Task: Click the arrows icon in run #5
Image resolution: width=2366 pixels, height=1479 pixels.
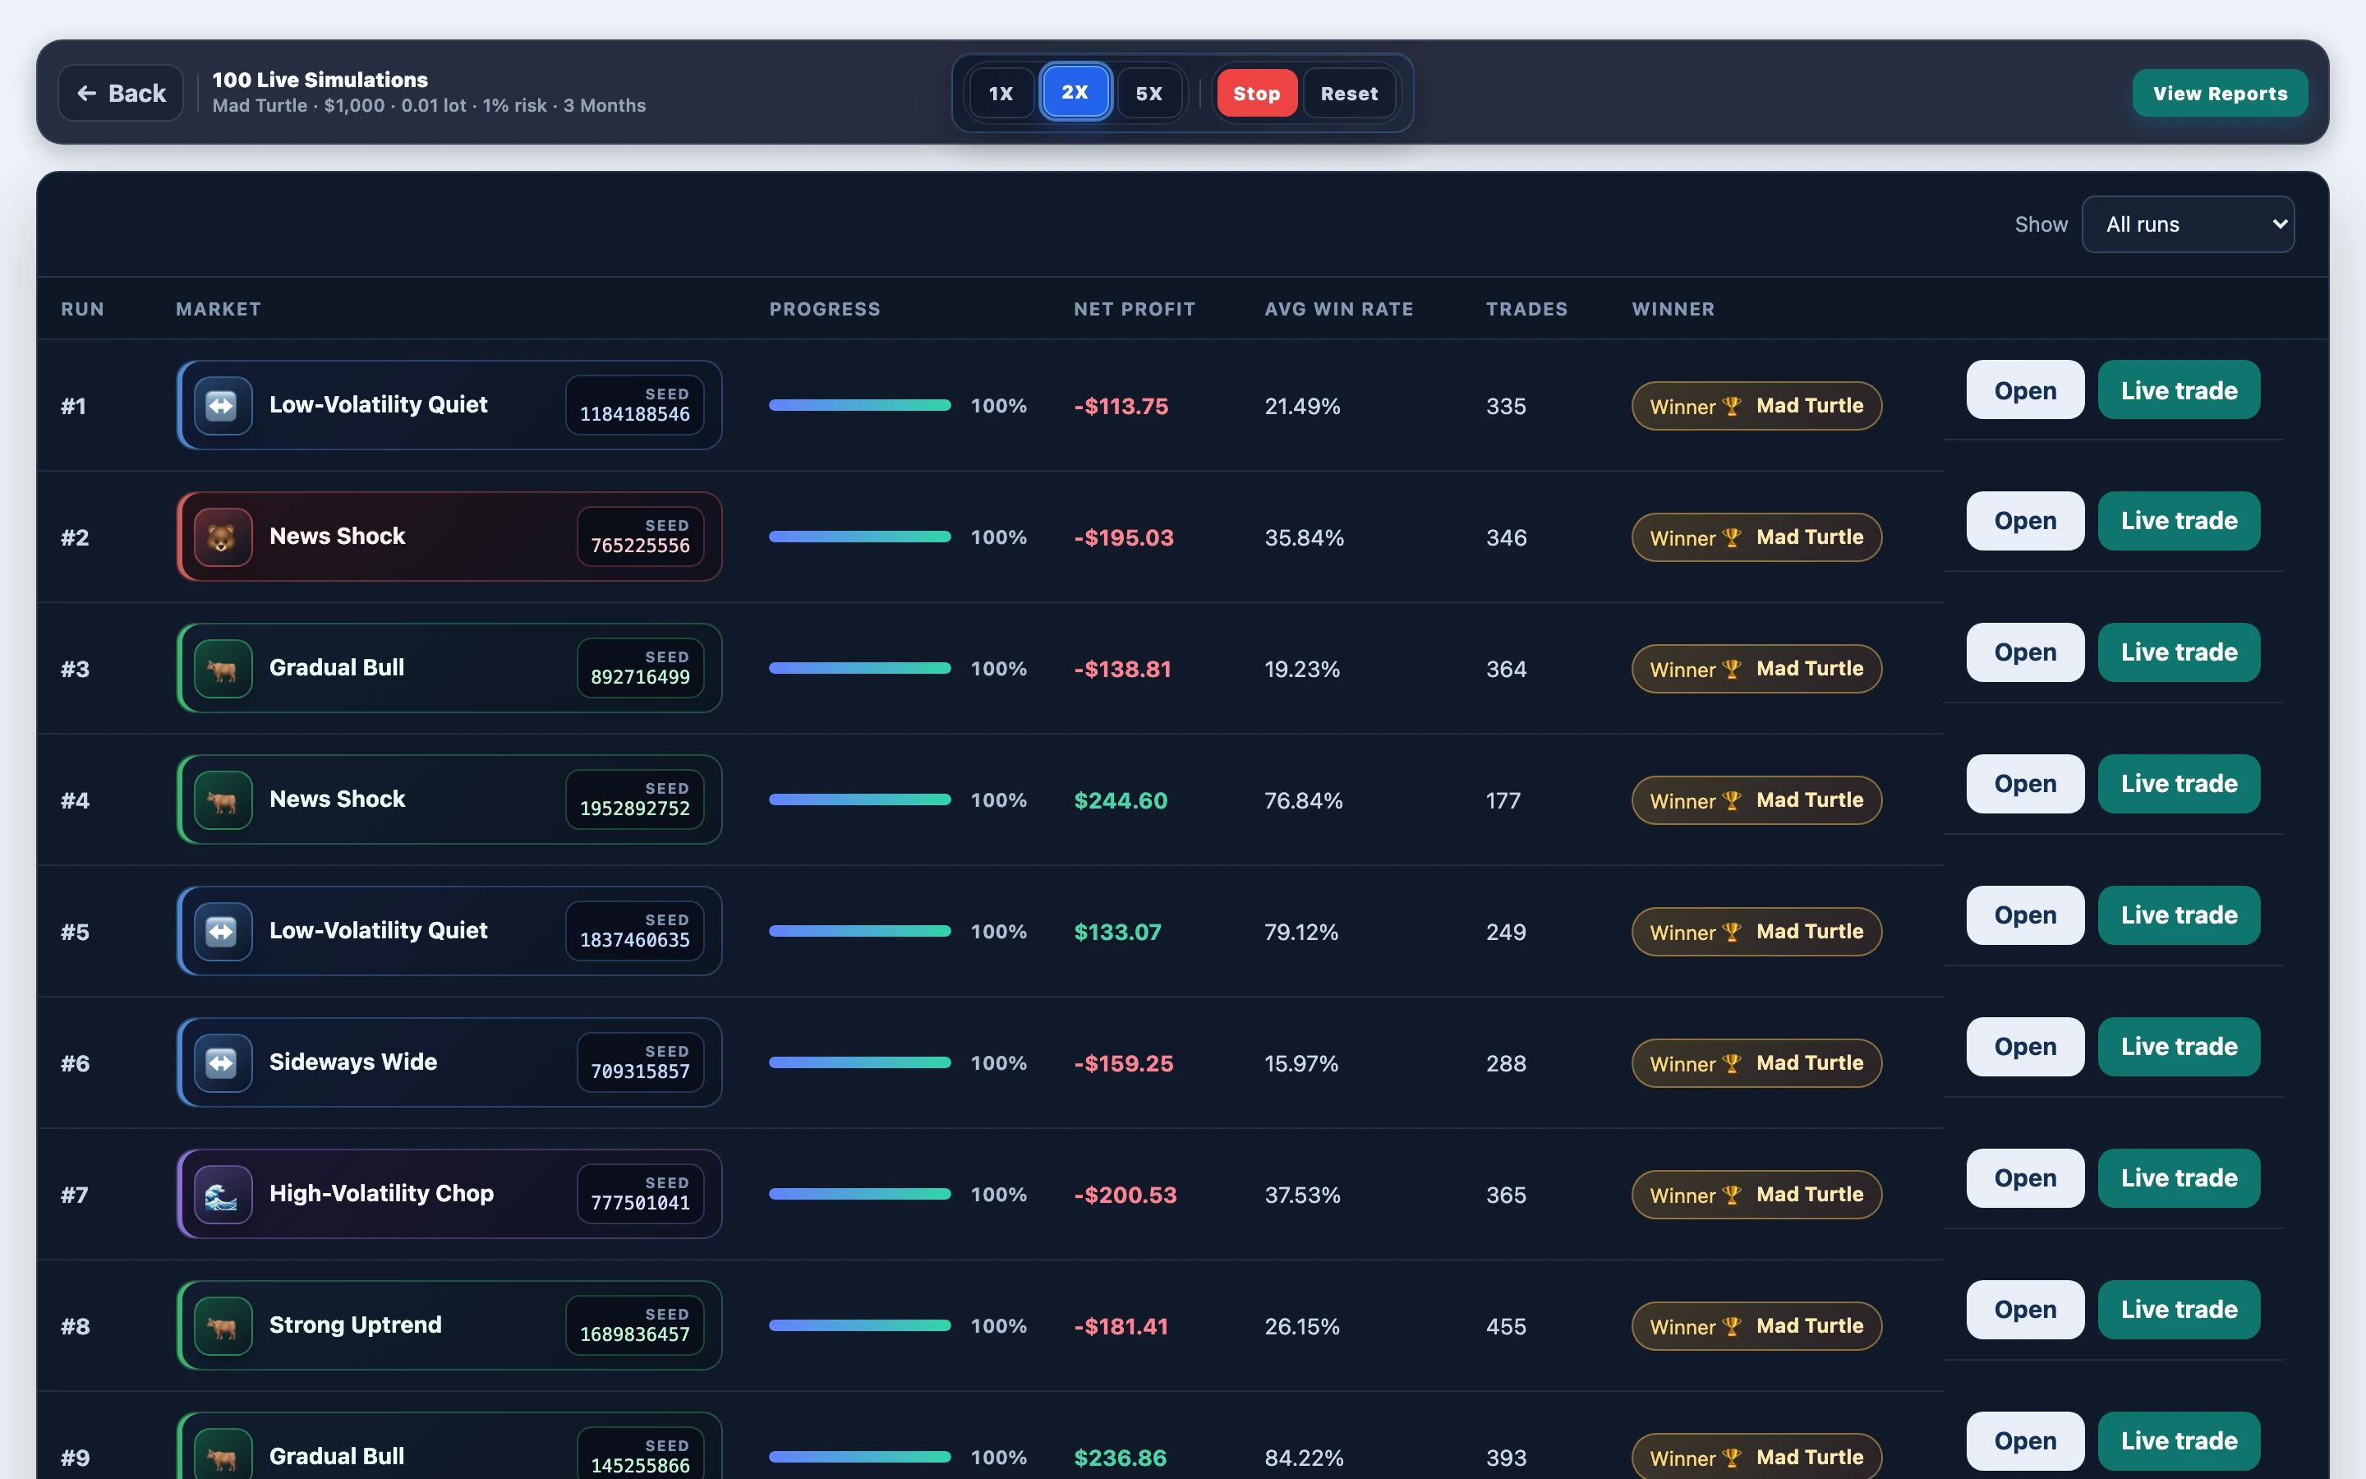Action: (223, 931)
